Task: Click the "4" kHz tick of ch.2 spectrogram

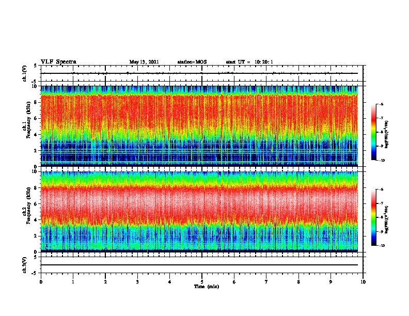Action: [x=36, y=220]
